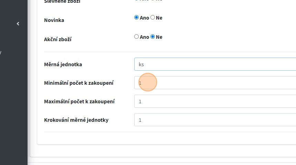Image resolution: width=296 pixels, height=165 pixels.
Task: Select the Ne radio button for Novinka
Action: tap(153, 17)
